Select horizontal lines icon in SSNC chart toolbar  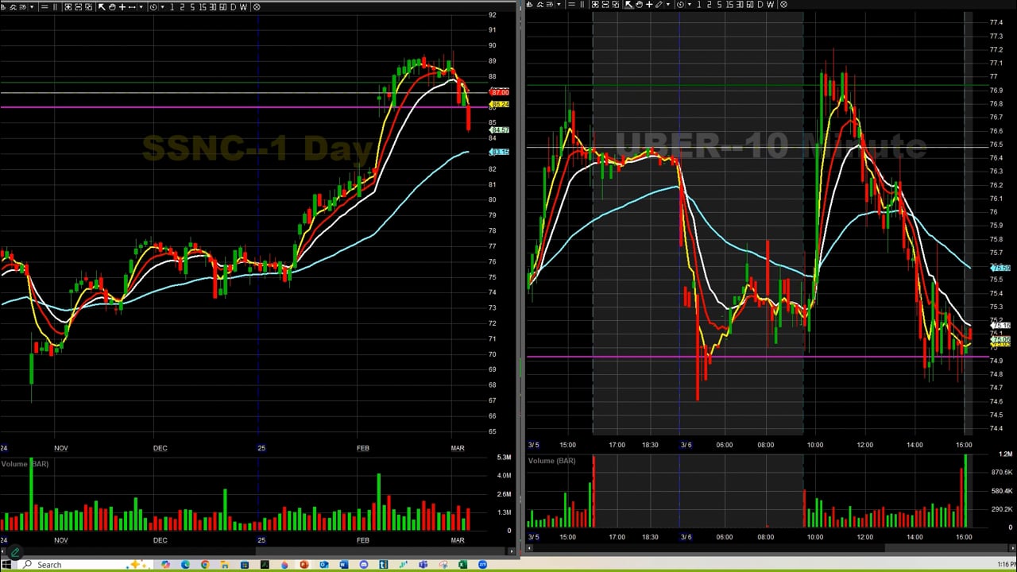44,7
